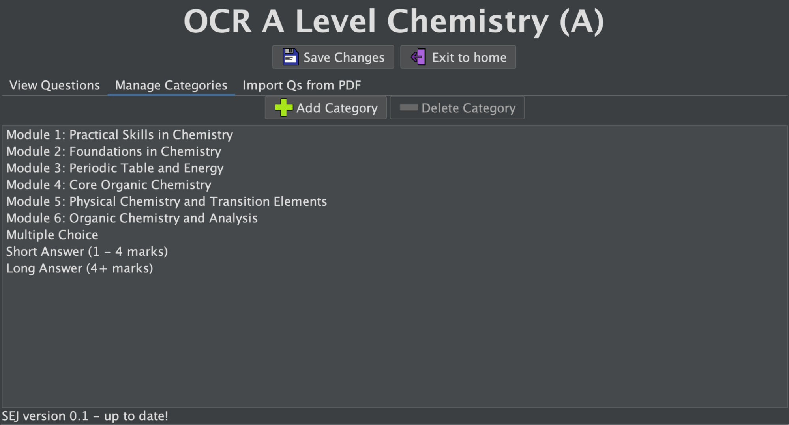Choose Short Answer (1 – 4 marks) category
The width and height of the screenshot is (789, 425).
(87, 252)
